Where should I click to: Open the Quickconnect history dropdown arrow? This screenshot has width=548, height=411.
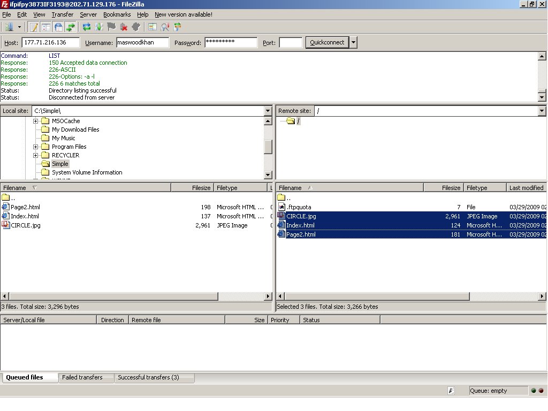point(353,42)
